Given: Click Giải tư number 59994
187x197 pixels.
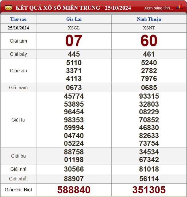Looking at the screenshot, I should (74, 128).
